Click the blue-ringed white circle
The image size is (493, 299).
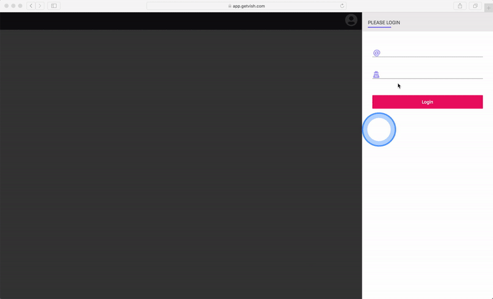(x=379, y=130)
